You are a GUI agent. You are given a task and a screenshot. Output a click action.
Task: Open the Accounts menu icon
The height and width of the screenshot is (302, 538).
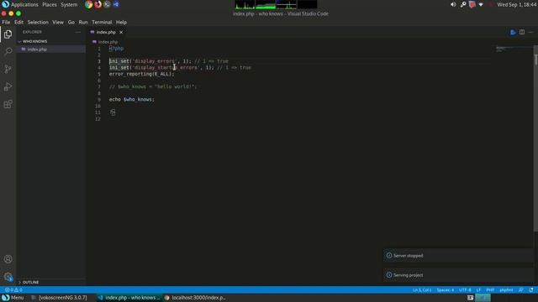tap(8, 259)
